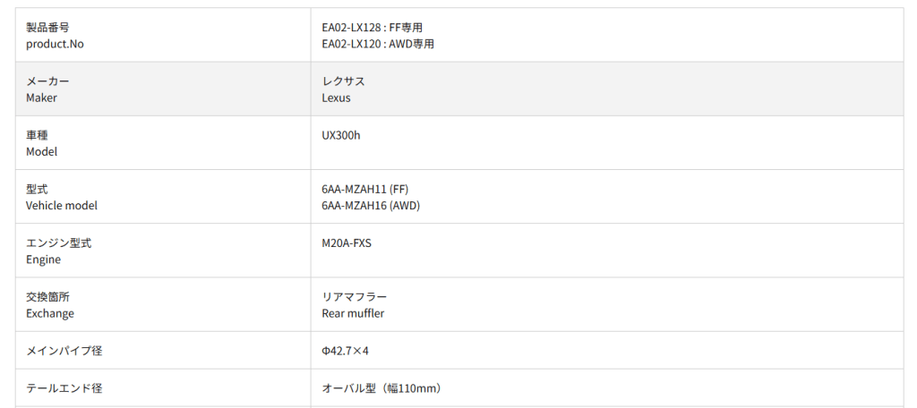Select the Model row label
Screen dimensions: 917x408
click(42, 151)
